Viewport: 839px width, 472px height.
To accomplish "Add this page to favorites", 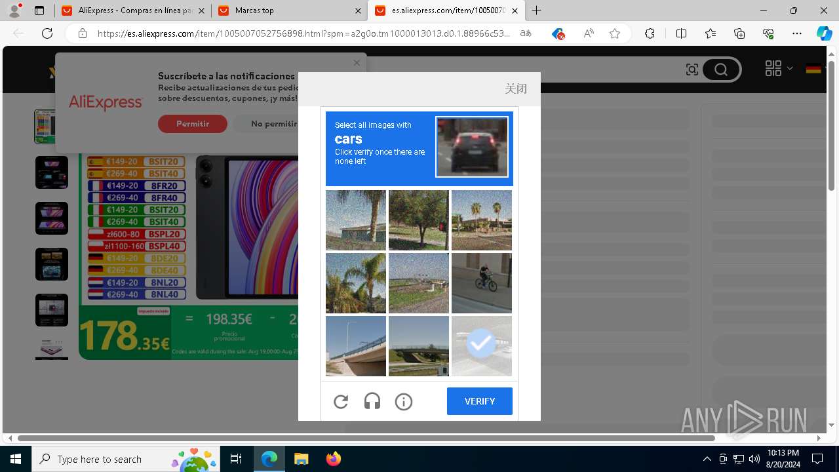I will point(615,33).
